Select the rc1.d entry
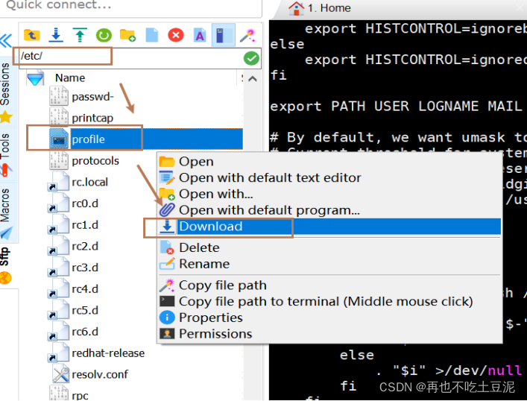 pyautogui.click(x=85, y=225)
